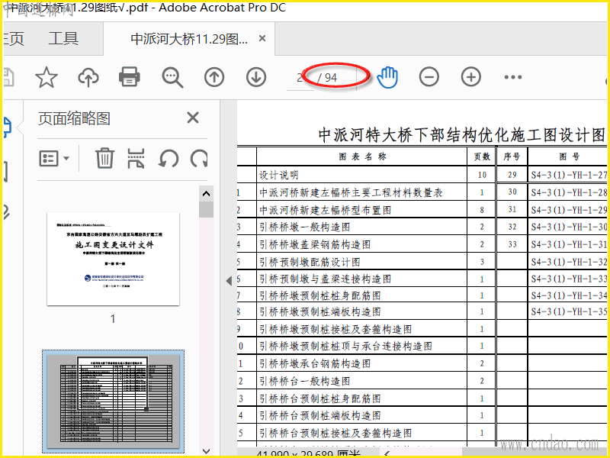Click the 页数 column header
Viewport: 610px width, 458px height.
pyautogui.click(x=482, y=156)
